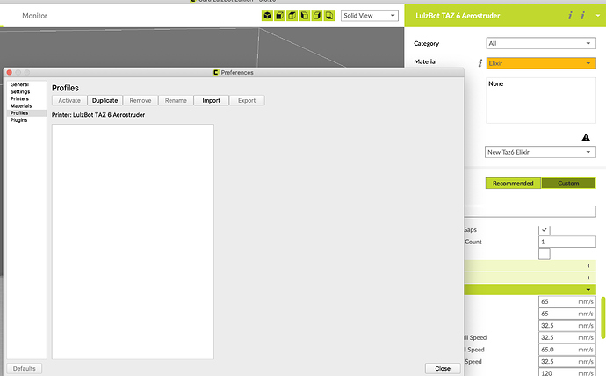Click the Cura icon in Preferences title bar
This screenshot has height=376, width=606.
click(216, 72)
